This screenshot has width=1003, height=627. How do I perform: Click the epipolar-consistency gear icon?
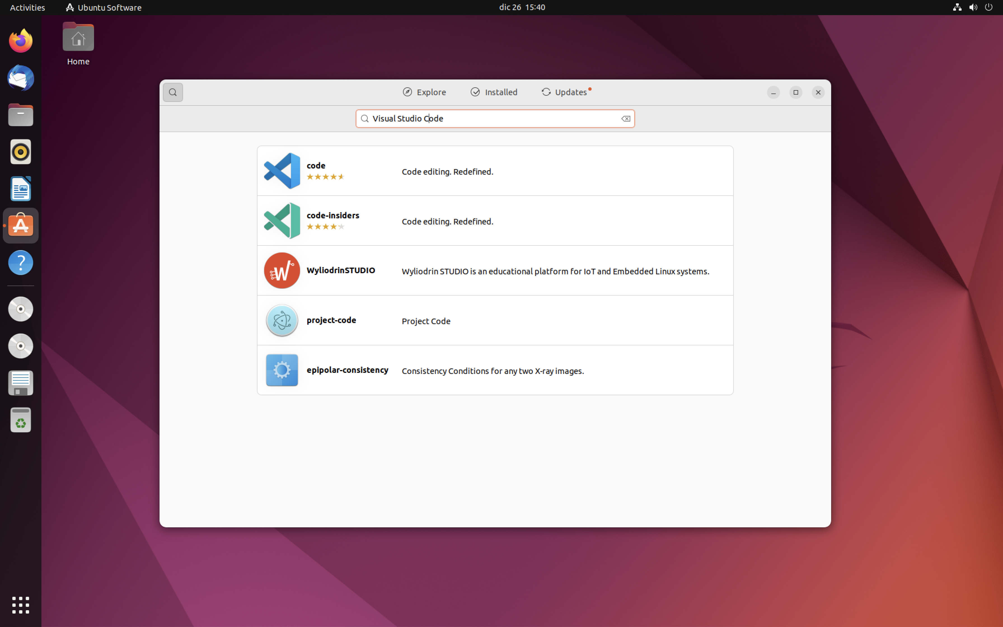pyautogui.click(x=282, y=370)
